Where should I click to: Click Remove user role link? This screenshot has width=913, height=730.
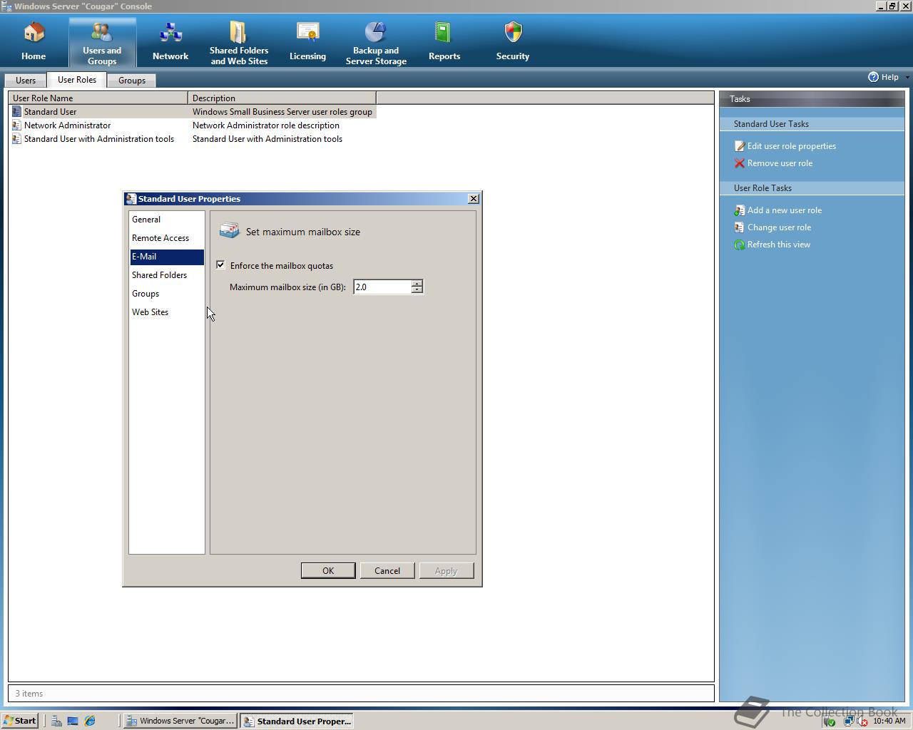[780, 163]
